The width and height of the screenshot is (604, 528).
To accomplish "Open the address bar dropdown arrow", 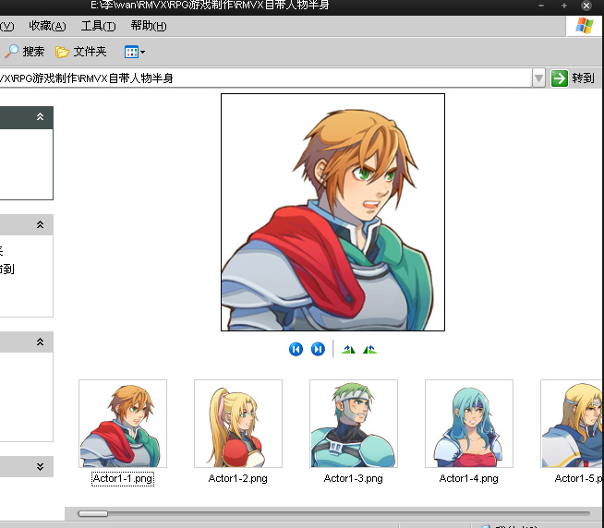I will click(538, 78).
